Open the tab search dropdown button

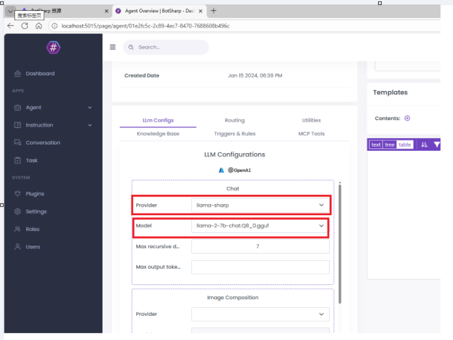click(x=10, y=12)
